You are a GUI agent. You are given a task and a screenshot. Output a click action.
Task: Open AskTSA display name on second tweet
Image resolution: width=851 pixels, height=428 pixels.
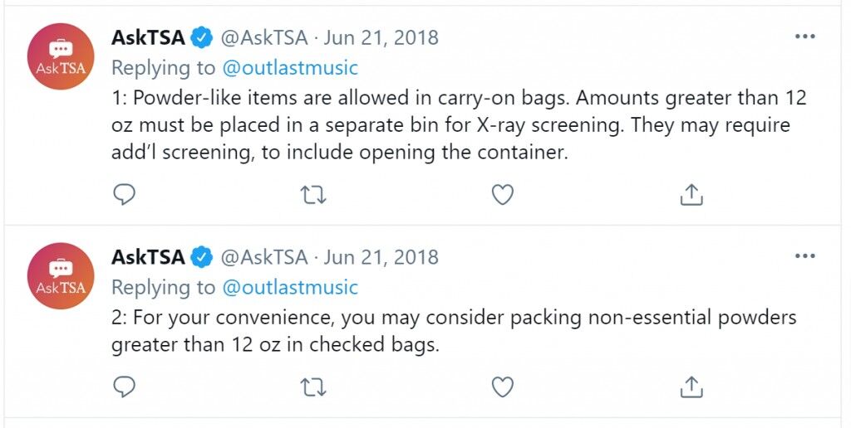[x=148, y=257]
